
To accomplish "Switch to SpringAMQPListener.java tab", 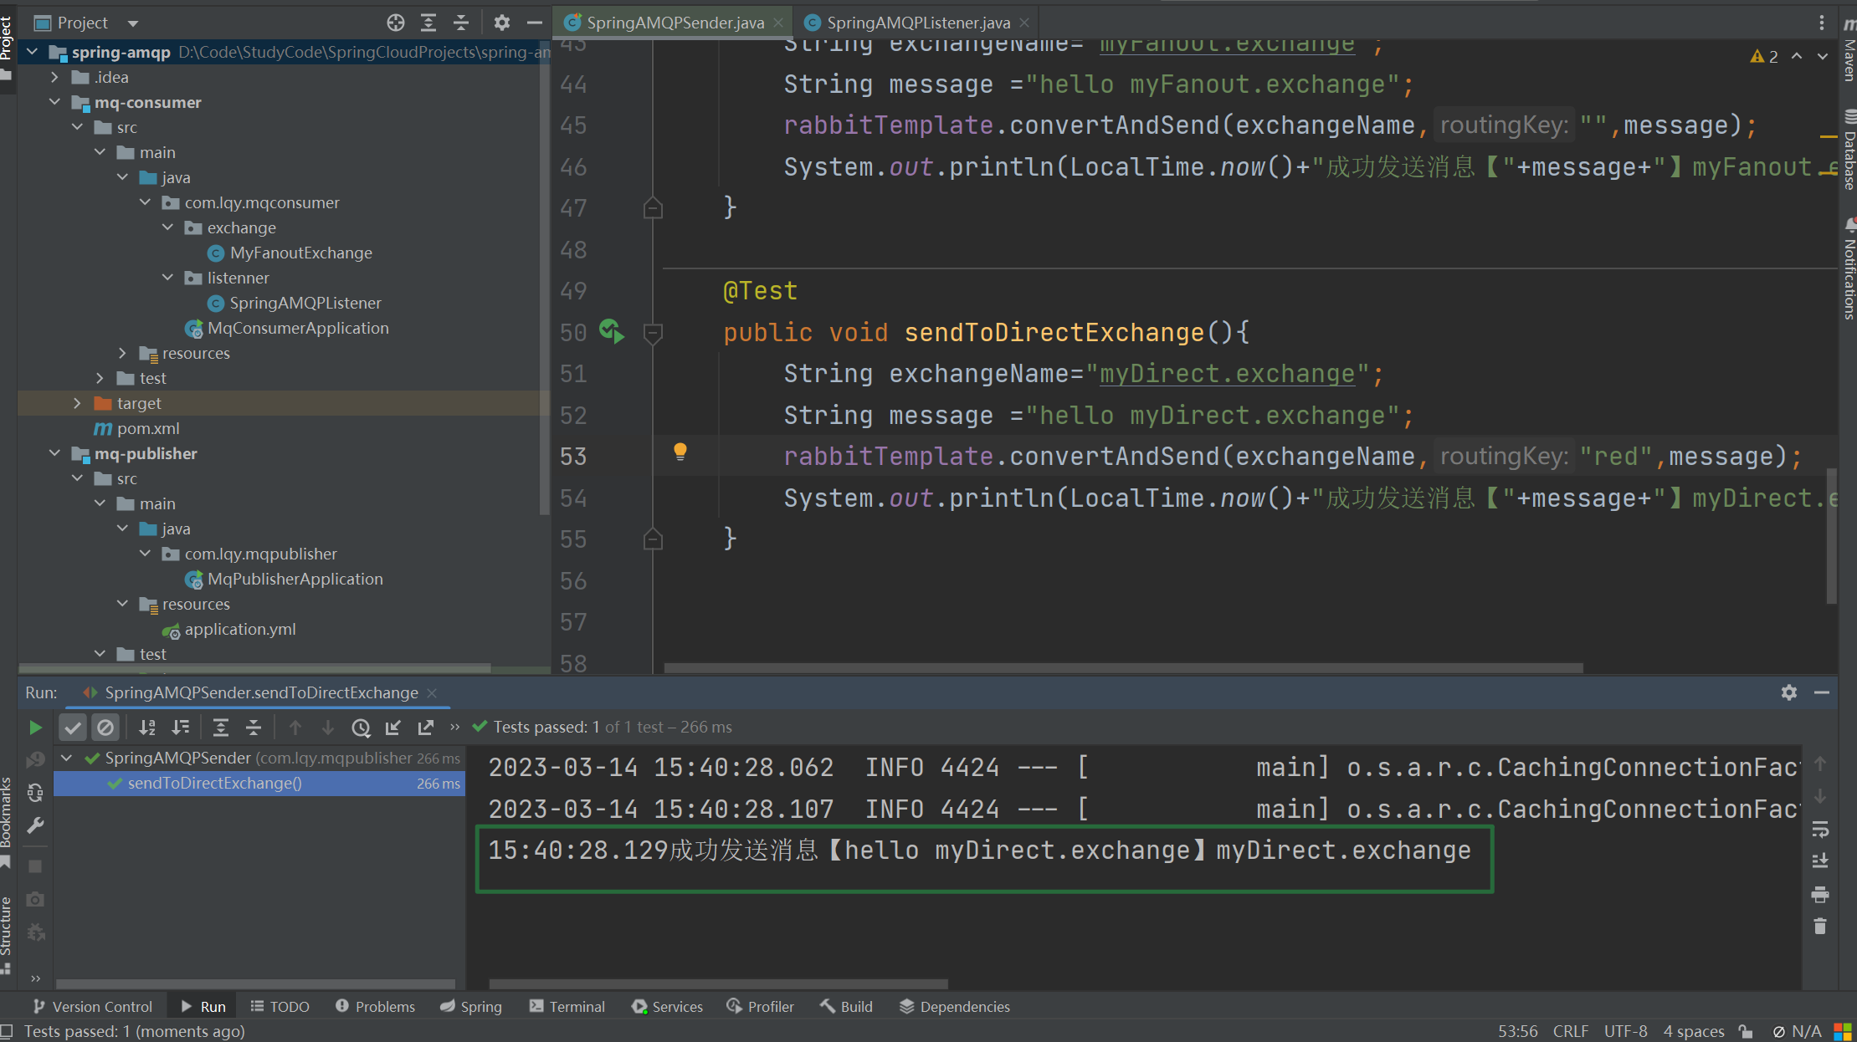I will click(917, 23).
